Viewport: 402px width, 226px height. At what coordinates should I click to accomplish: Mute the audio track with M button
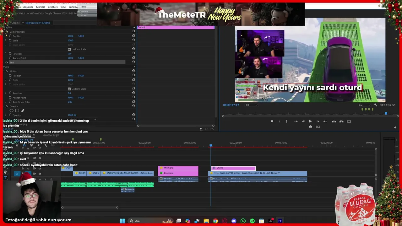40,179
